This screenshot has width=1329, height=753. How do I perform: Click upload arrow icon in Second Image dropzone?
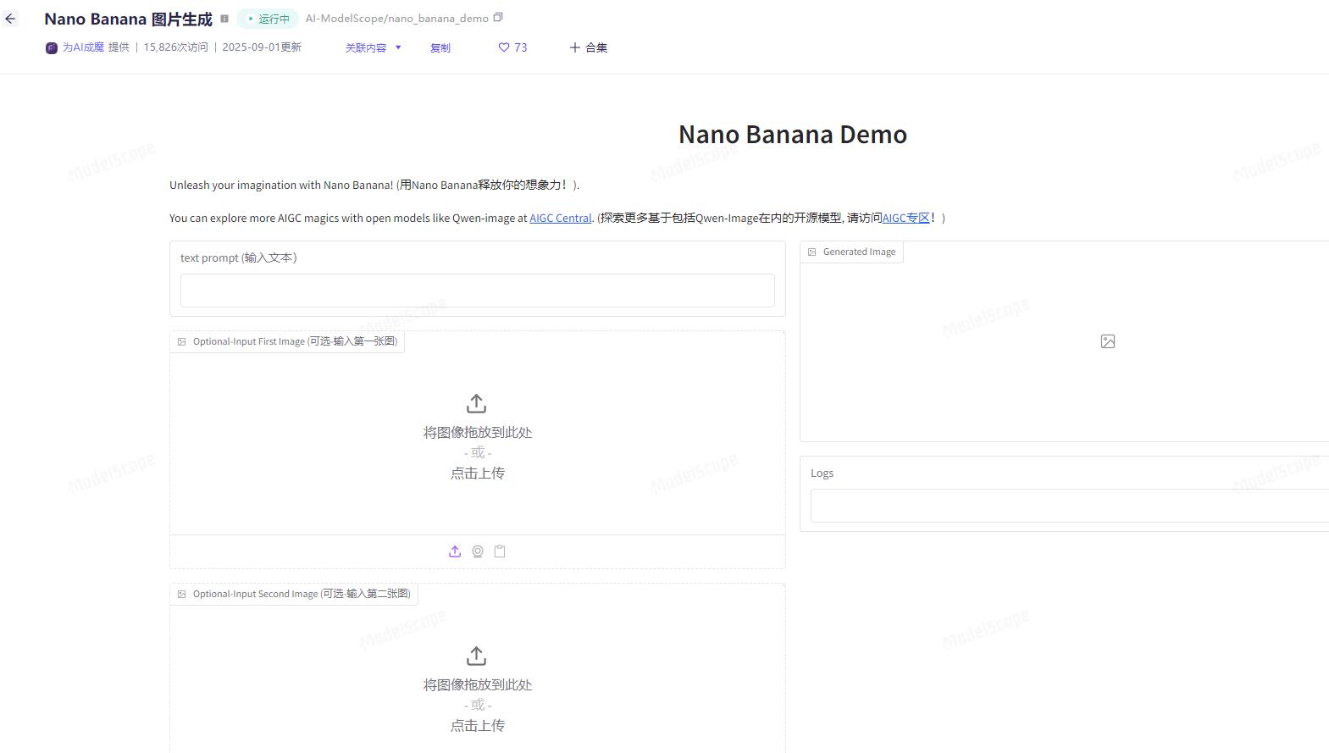(x=477, y=656)
